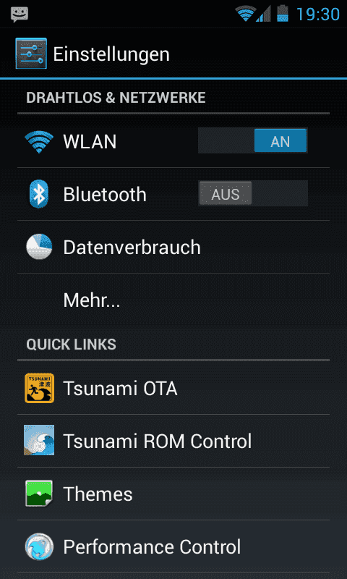The height and width of the screenshot is (579, 347).
Task: Tap the Datenverbrauch pie chart icon
Action: click(39, 247)
